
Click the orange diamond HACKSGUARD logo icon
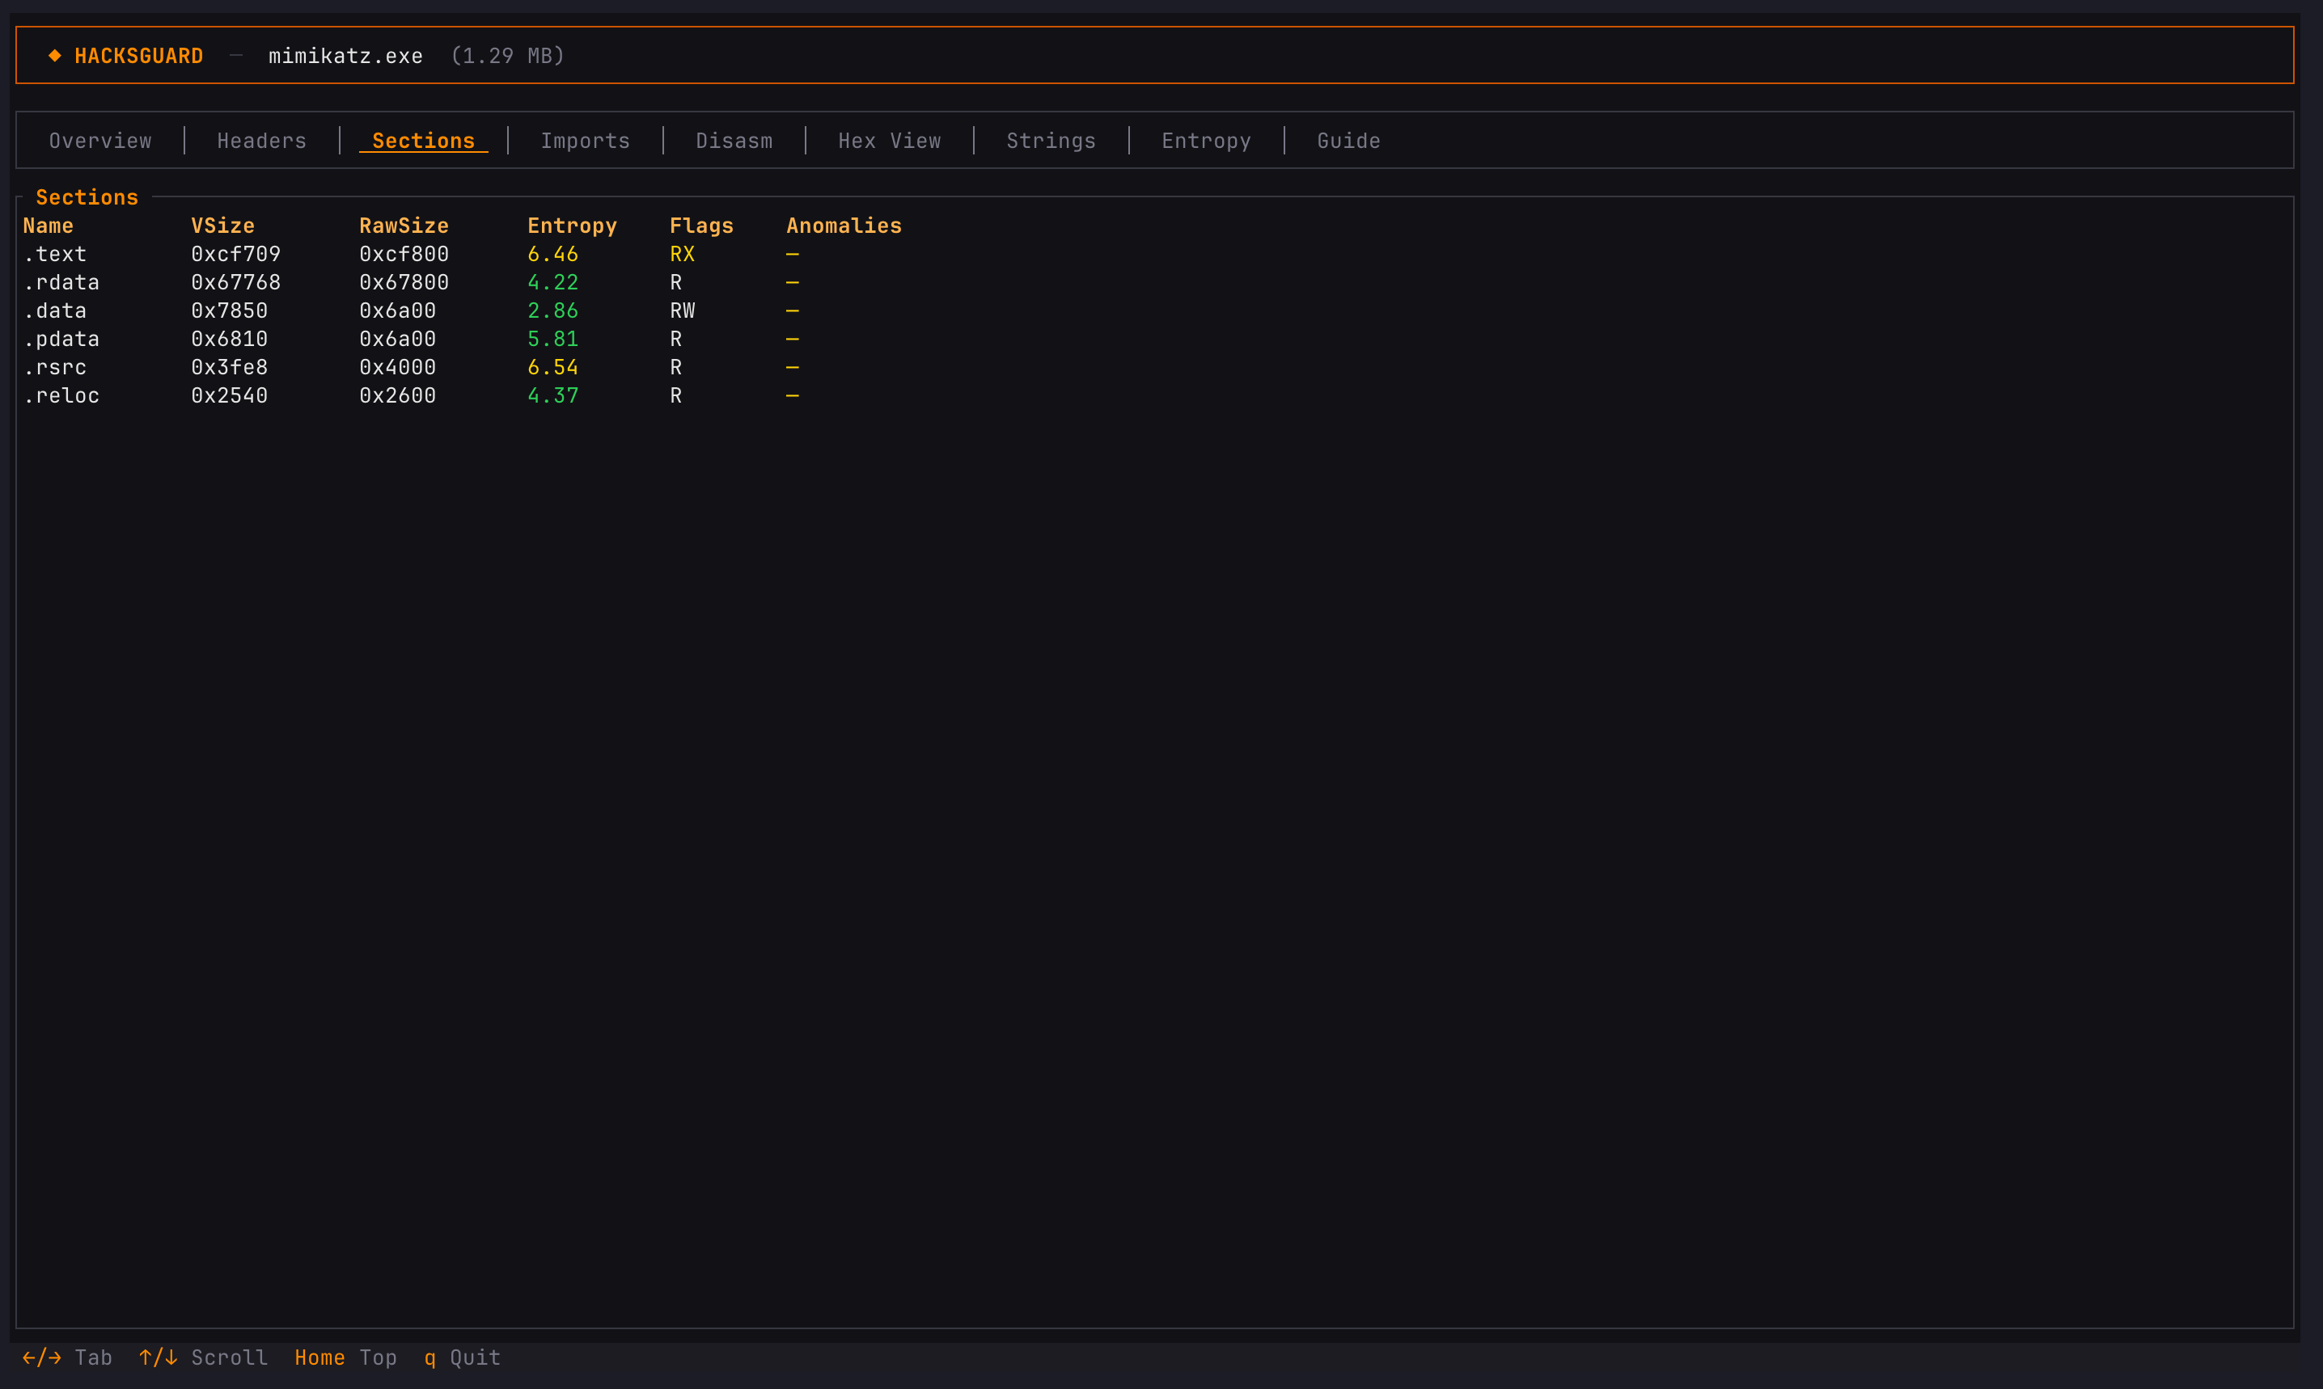pos(55,56)
